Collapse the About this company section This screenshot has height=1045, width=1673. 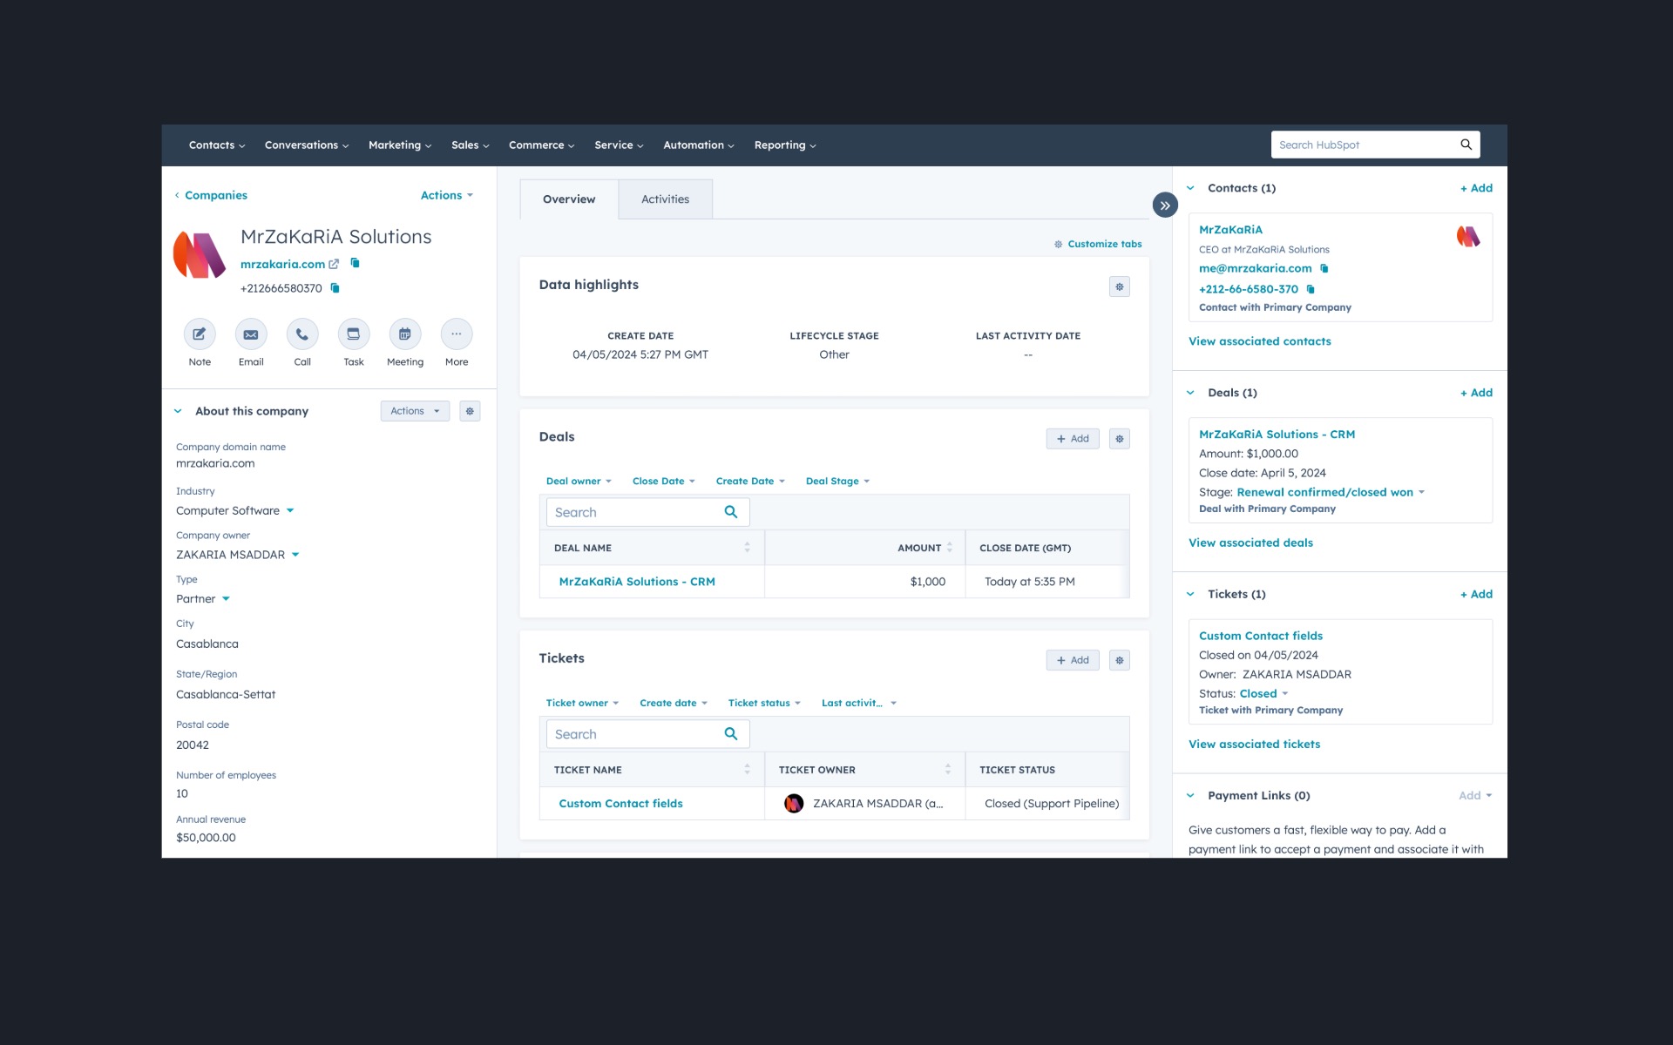point(179,410)
